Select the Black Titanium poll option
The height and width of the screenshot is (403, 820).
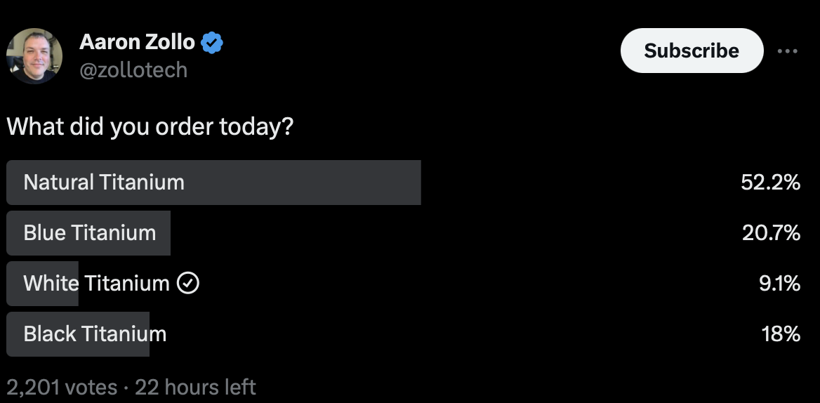coord(95,334)
